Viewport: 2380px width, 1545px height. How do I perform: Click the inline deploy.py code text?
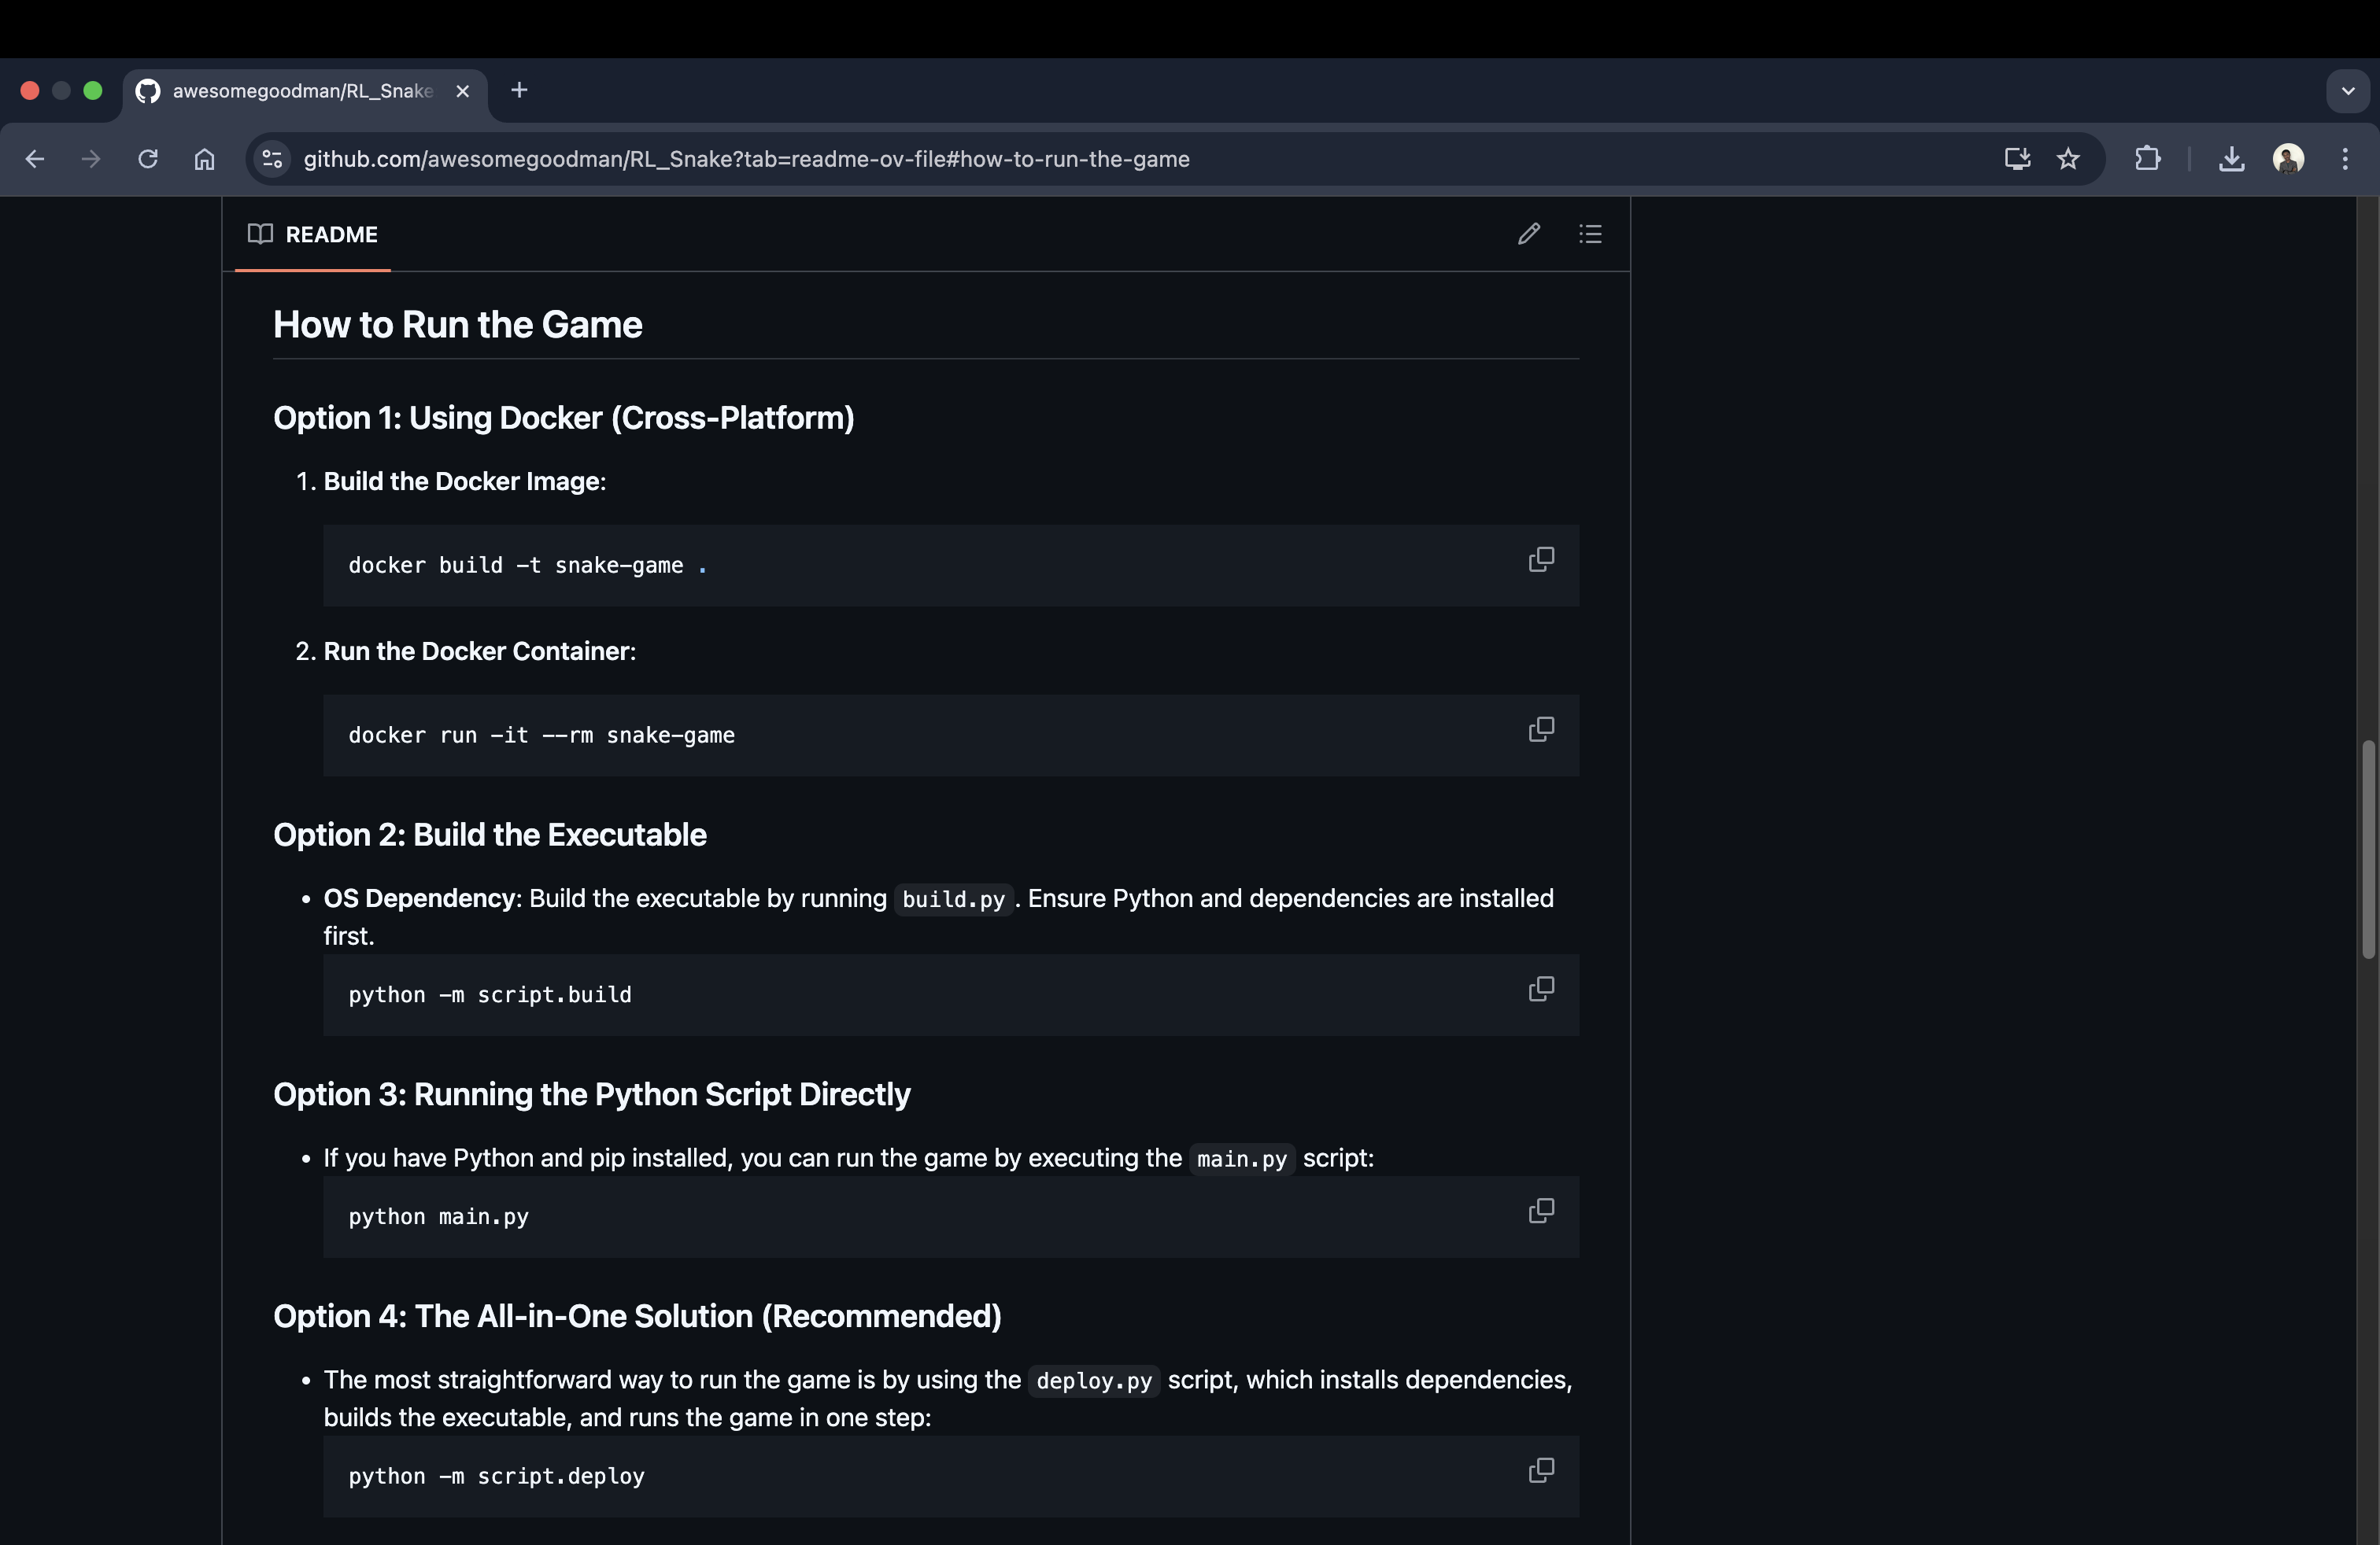point(1094,1381)
